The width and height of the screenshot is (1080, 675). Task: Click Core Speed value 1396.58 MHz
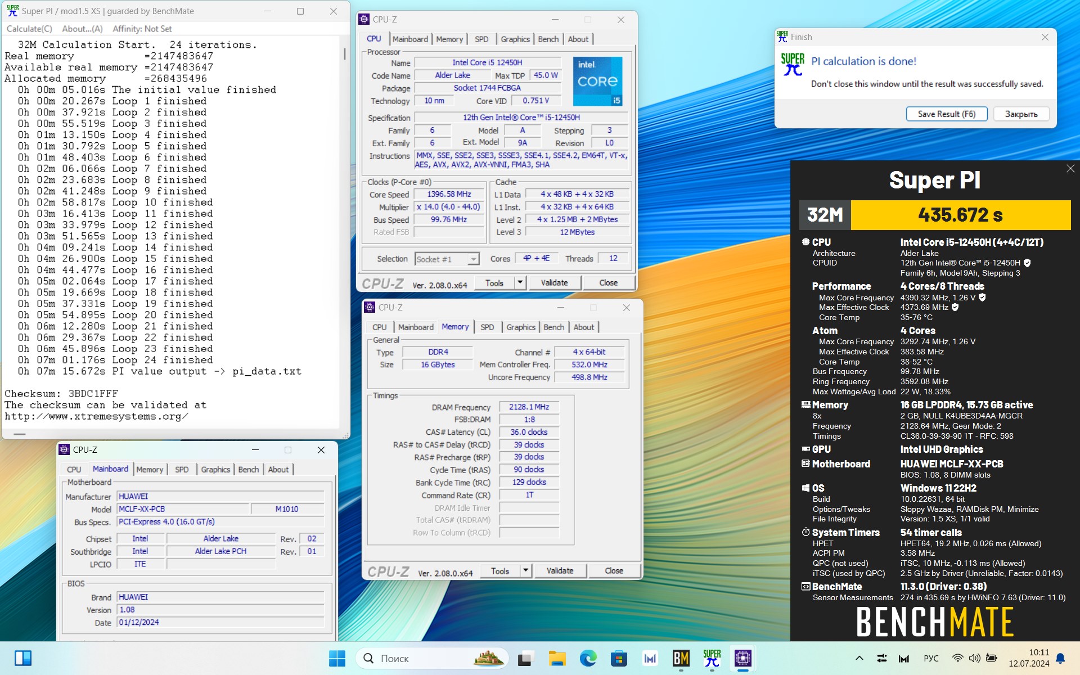(x=449, y=194)
